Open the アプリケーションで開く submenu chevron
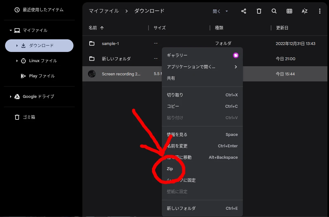Viewport: 329px width, 217px height. pos(236,67)
